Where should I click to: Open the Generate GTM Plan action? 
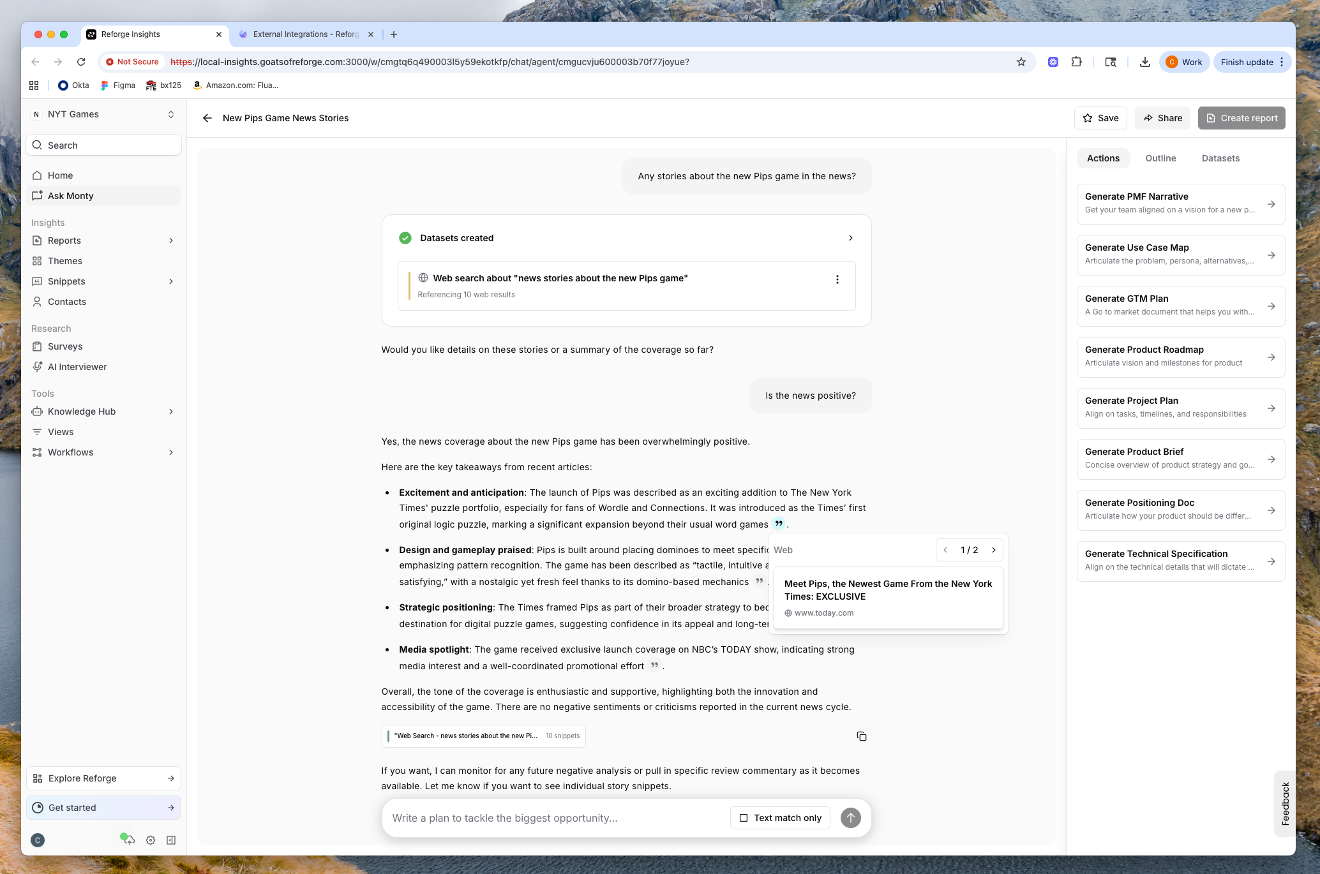(1180, 306)
